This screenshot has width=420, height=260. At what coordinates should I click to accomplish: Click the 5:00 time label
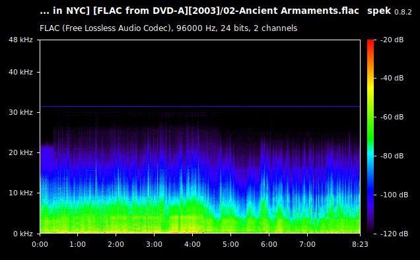point(230,244)
